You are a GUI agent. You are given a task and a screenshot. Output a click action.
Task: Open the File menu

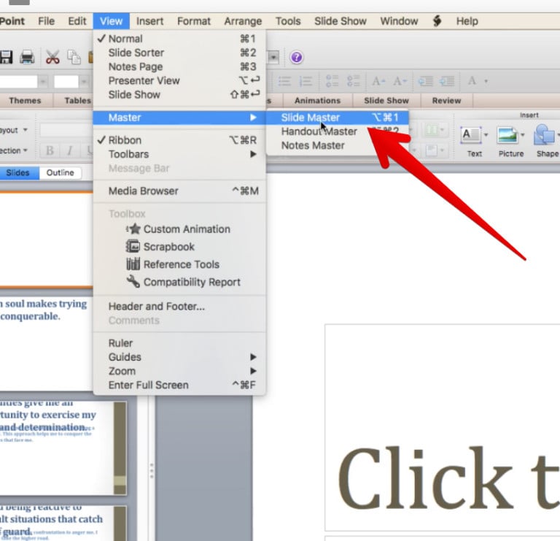point(47,21)
